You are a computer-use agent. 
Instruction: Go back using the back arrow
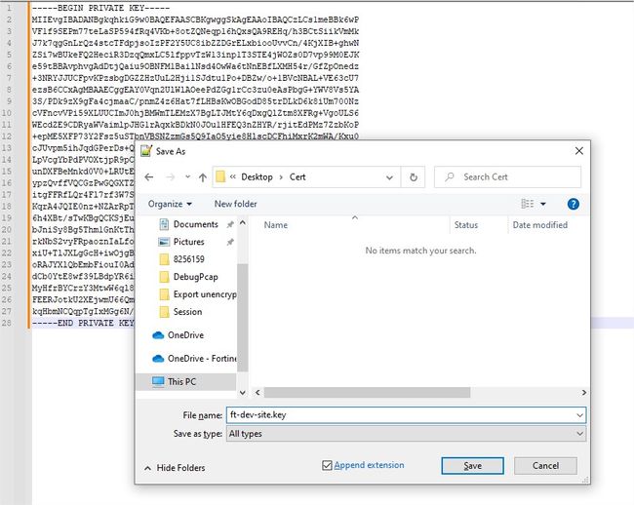tap(149, 177)
